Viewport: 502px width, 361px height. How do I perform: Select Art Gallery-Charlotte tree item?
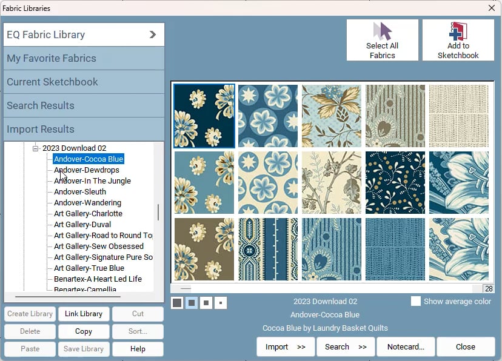(x=88, y=213)
